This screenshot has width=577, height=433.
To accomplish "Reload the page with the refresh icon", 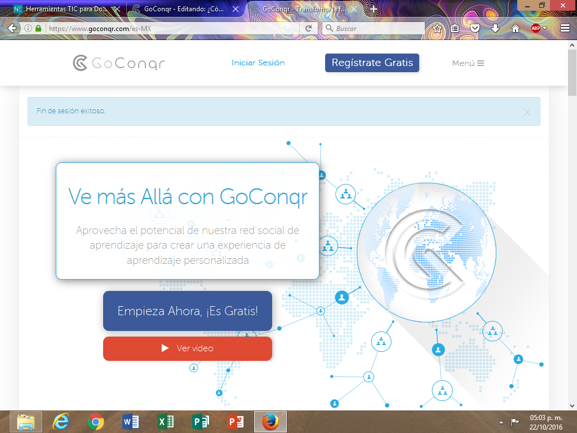I will pyautogui.click(x=308, y=28).
